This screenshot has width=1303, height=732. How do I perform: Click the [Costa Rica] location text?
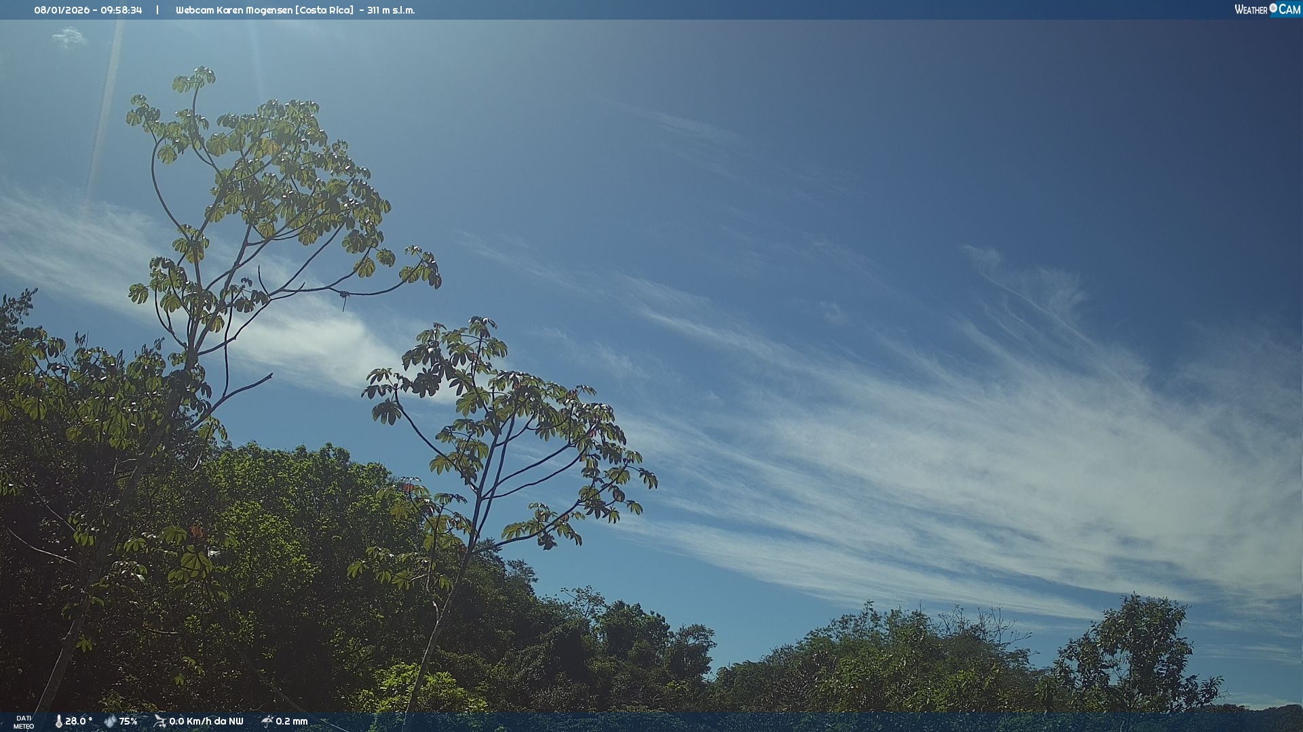(x=324, y=10)
